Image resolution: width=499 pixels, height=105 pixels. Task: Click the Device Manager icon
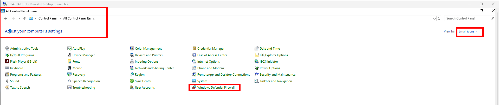point(69,55)
